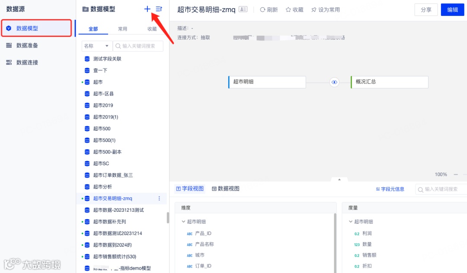This screenshot has height=273, width=467.
Task: Click database icon of 超市500-副本
Action: (87, 152)
